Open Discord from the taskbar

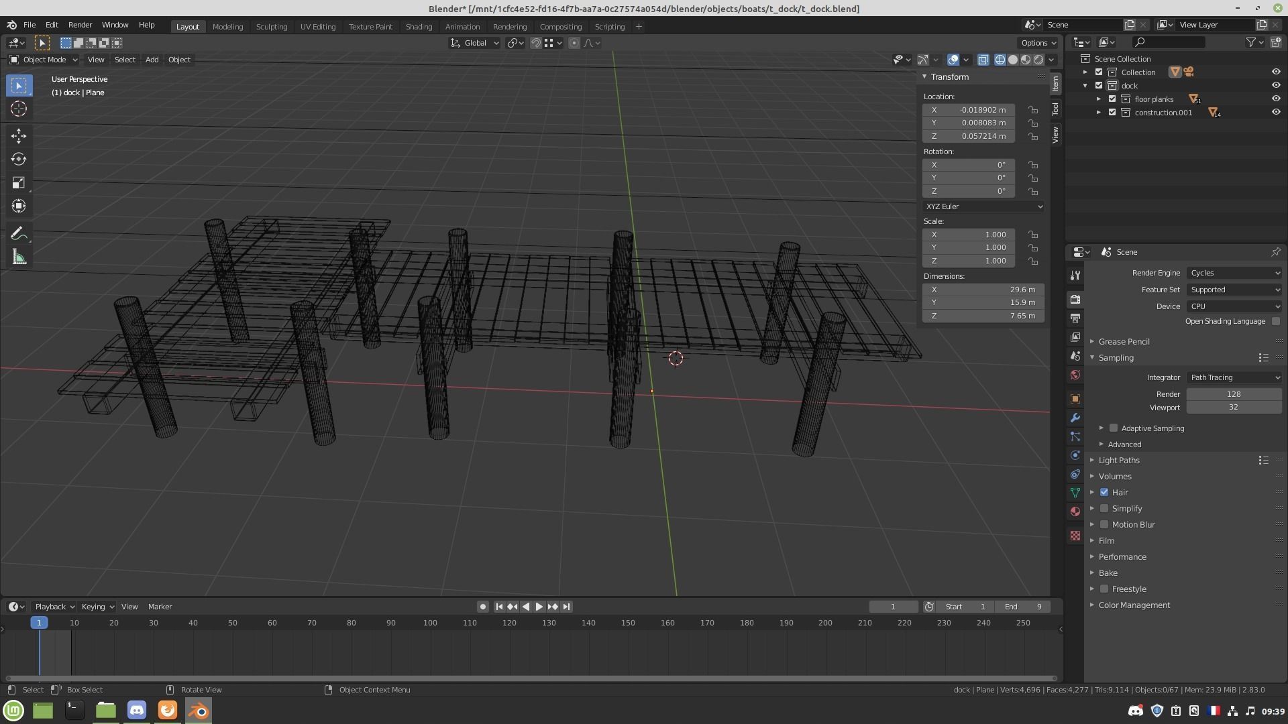coord(137,711)
